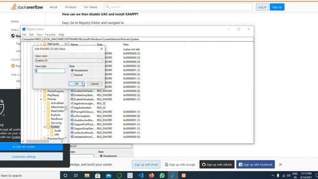Expand the UIPI tree node
Screen dimensions: 318x179
tap(48, 135)
